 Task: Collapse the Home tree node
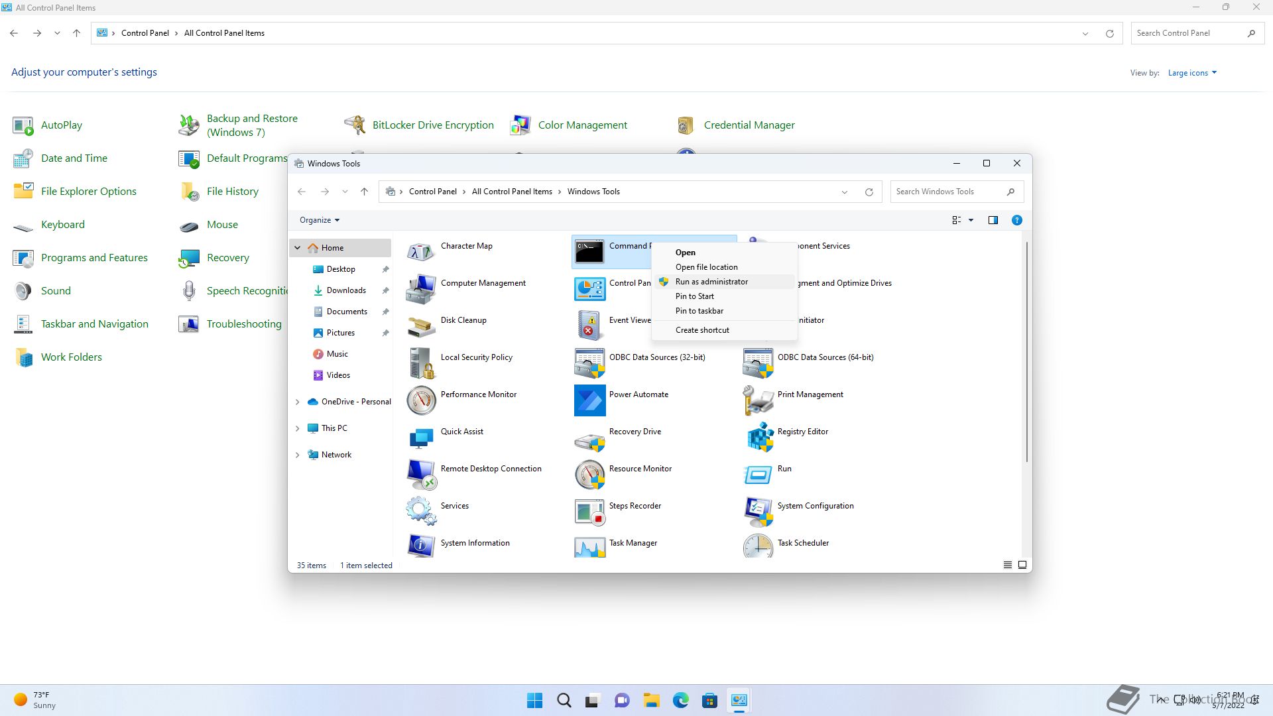[x=298, y=248]
